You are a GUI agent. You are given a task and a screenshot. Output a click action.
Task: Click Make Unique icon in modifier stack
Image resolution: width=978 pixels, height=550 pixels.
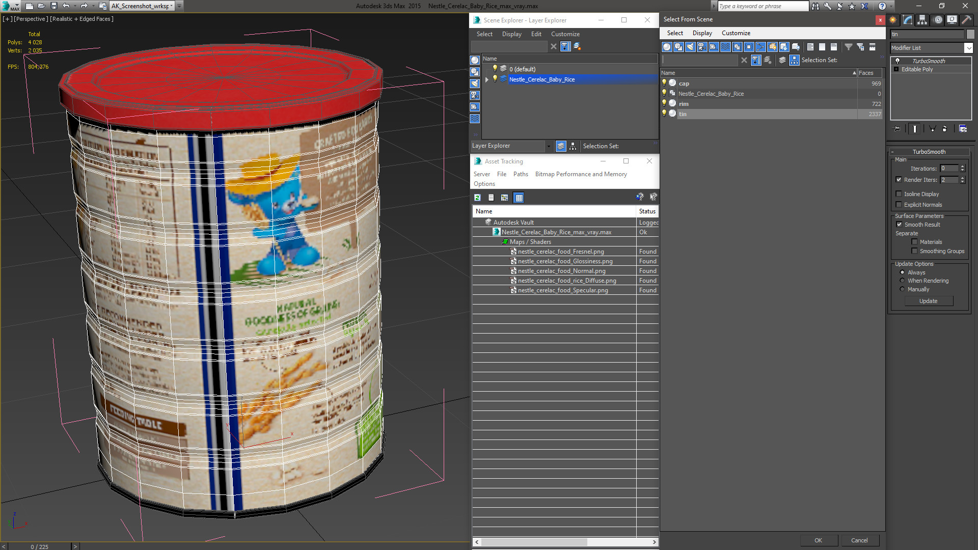pos(932,129)
